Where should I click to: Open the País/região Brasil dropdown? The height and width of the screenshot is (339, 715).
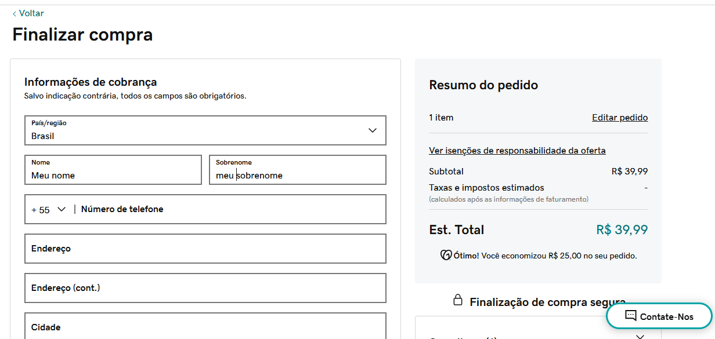[205, 130]
